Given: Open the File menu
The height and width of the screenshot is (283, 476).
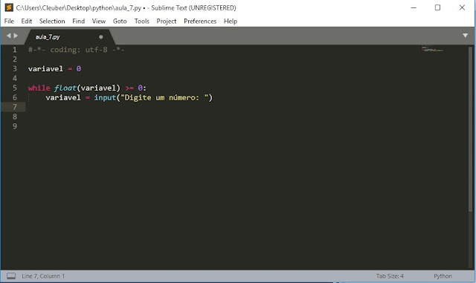Looking at the screenshot, I should pos(9,22).
